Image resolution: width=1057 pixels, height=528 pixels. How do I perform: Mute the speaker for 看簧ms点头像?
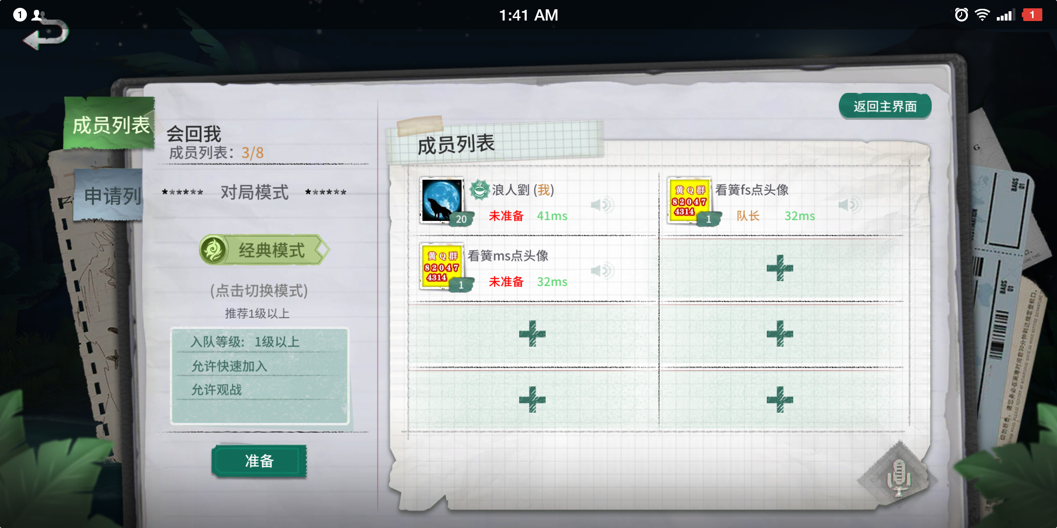[602, 270]
